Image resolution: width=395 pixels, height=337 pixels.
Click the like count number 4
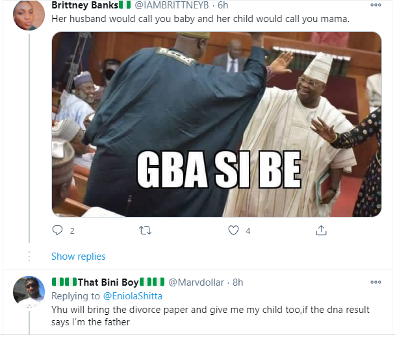tap(248, 231)
